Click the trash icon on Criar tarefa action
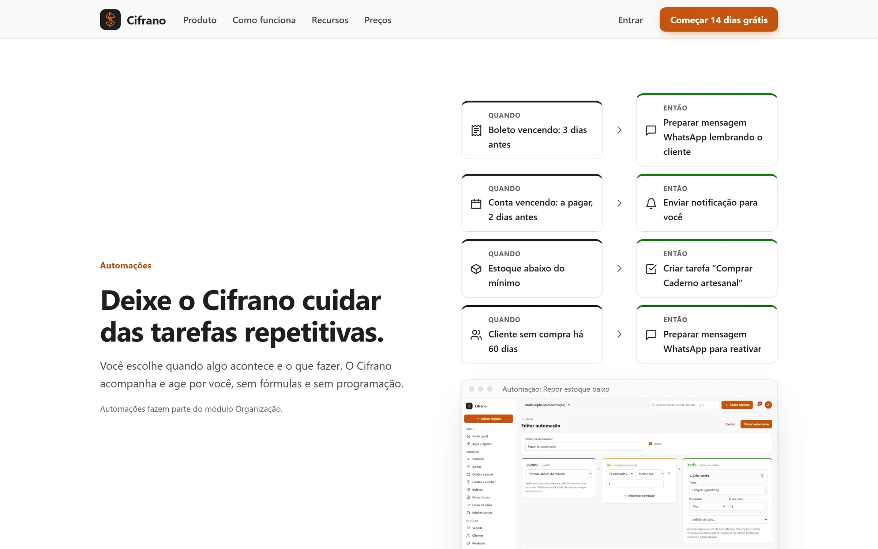The image size is (878, 549). point(762,476)
